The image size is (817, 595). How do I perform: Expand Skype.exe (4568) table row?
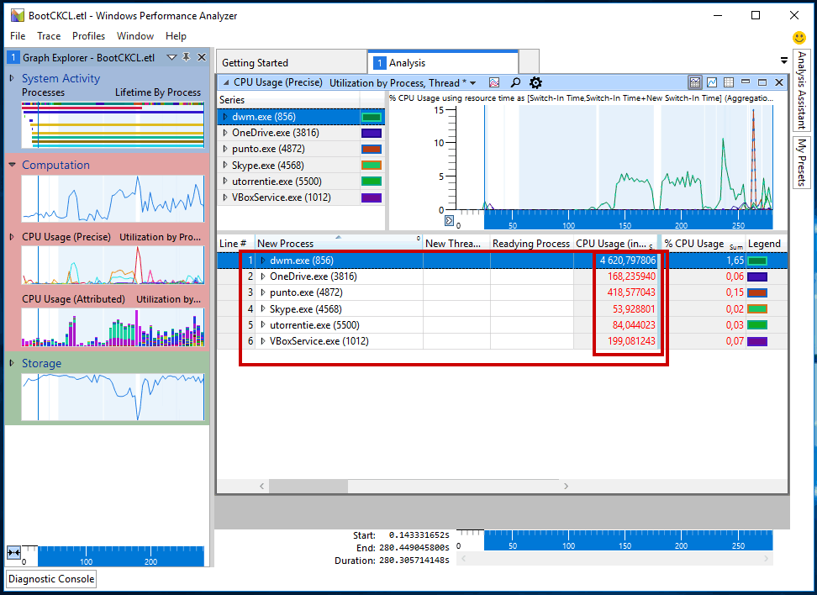[x=263, y=308]
